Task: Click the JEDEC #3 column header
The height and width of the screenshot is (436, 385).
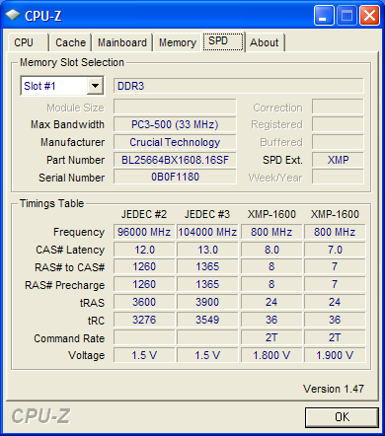Action: [207, 214]
